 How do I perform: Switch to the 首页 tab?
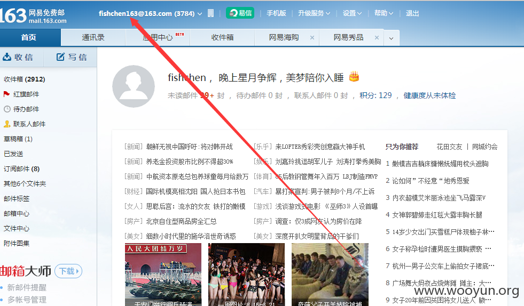pos(29,37)
